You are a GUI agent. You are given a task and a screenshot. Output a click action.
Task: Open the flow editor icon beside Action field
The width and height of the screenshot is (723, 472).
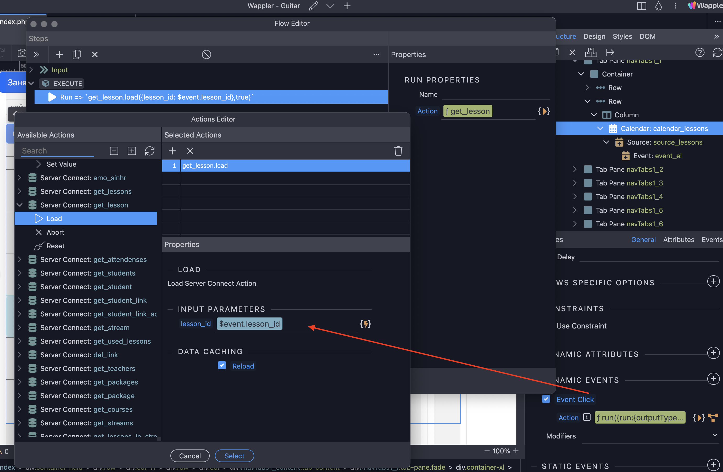click(x=713, y=417)
